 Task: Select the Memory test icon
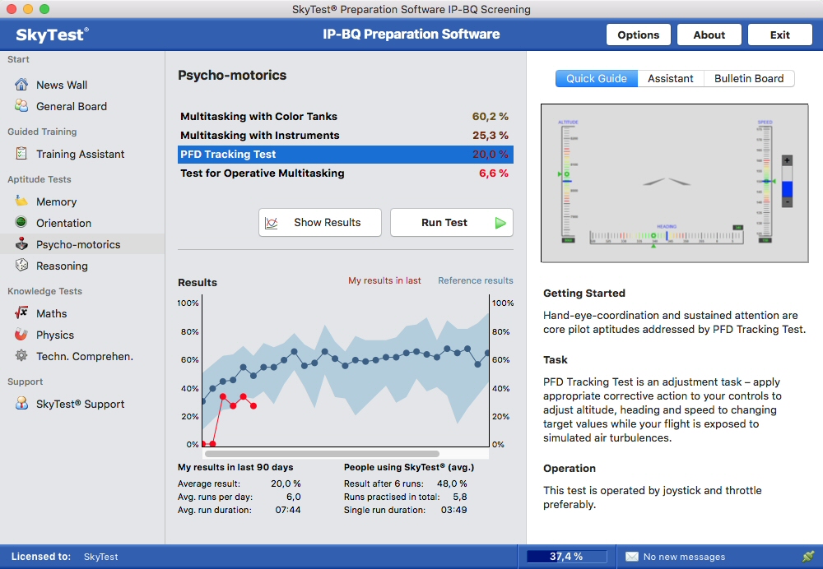pos(21,201)
